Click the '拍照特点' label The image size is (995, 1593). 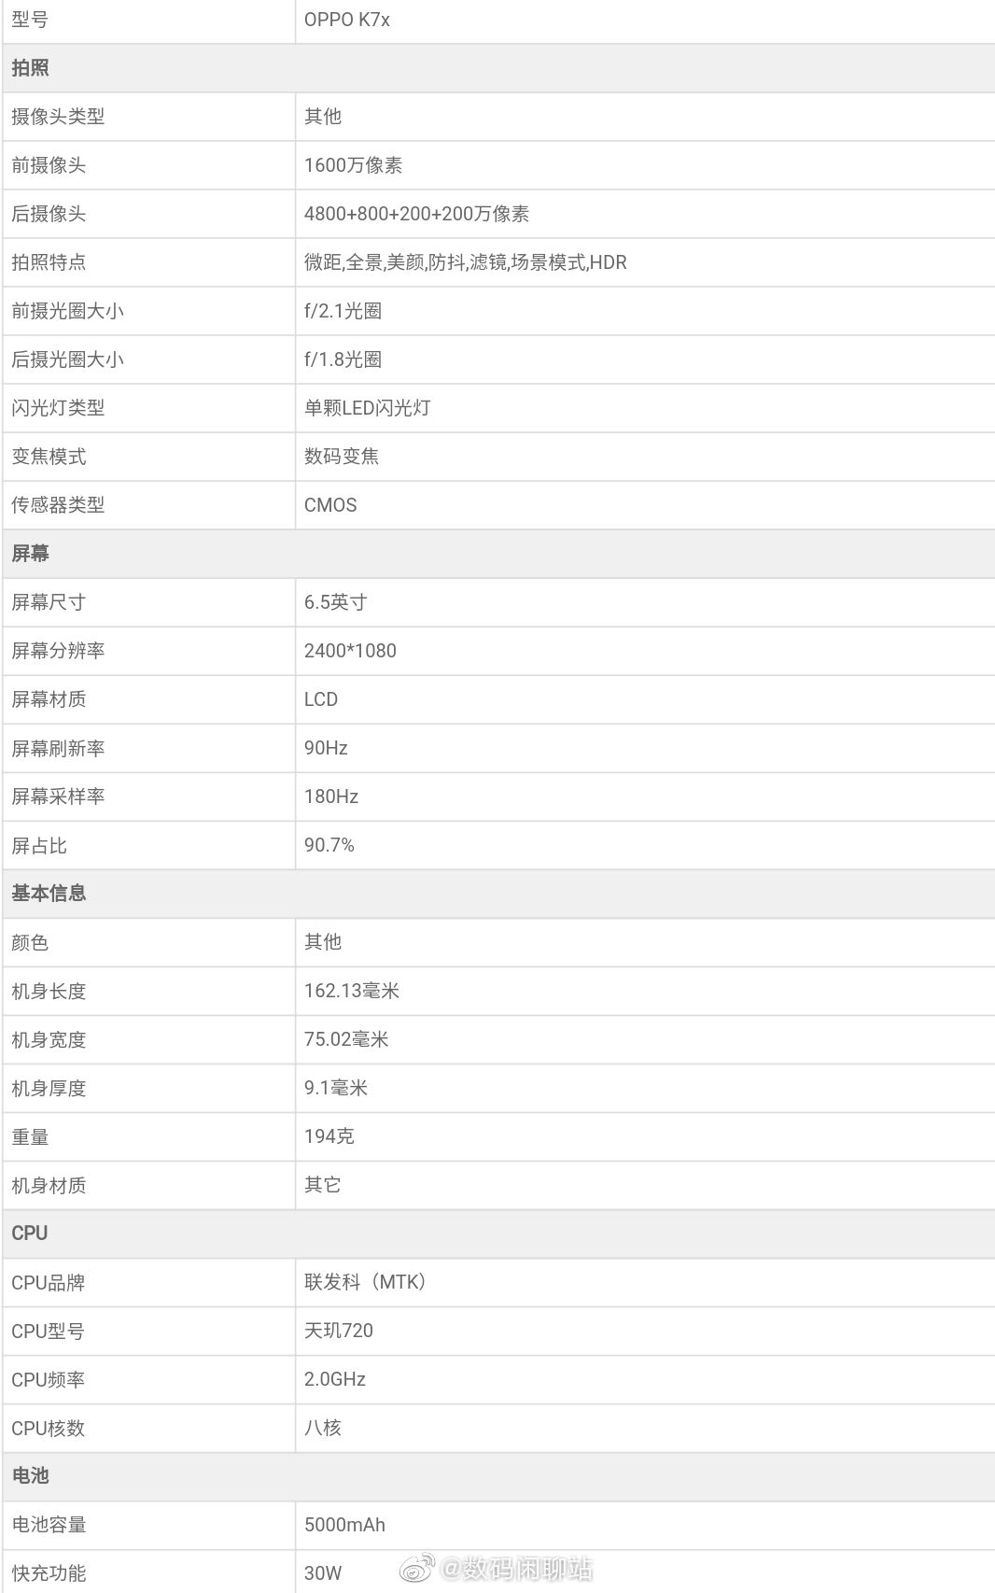49,262
